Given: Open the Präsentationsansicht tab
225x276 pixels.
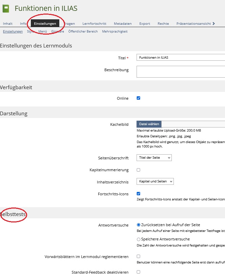Looking at the screenshot, I should click(193, 24).
